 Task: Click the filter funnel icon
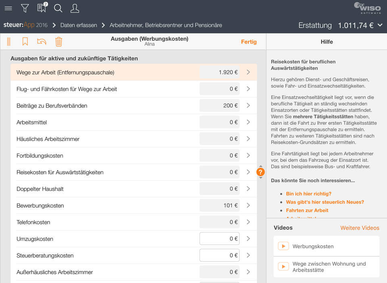pos(25,8)
